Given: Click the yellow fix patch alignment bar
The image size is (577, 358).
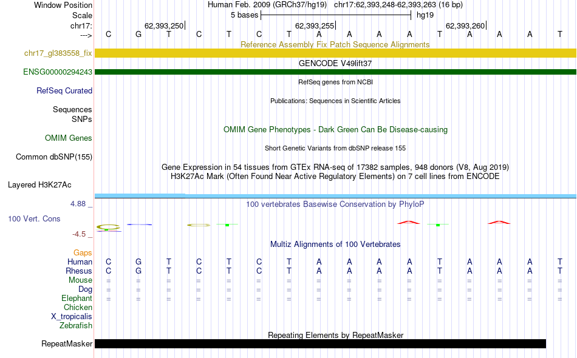Looking at the screenshot, I should [x=335, y=53].
